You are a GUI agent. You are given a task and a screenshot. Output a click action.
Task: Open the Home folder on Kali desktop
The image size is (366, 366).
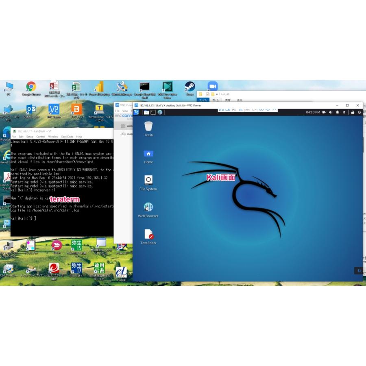coord(148,154)
